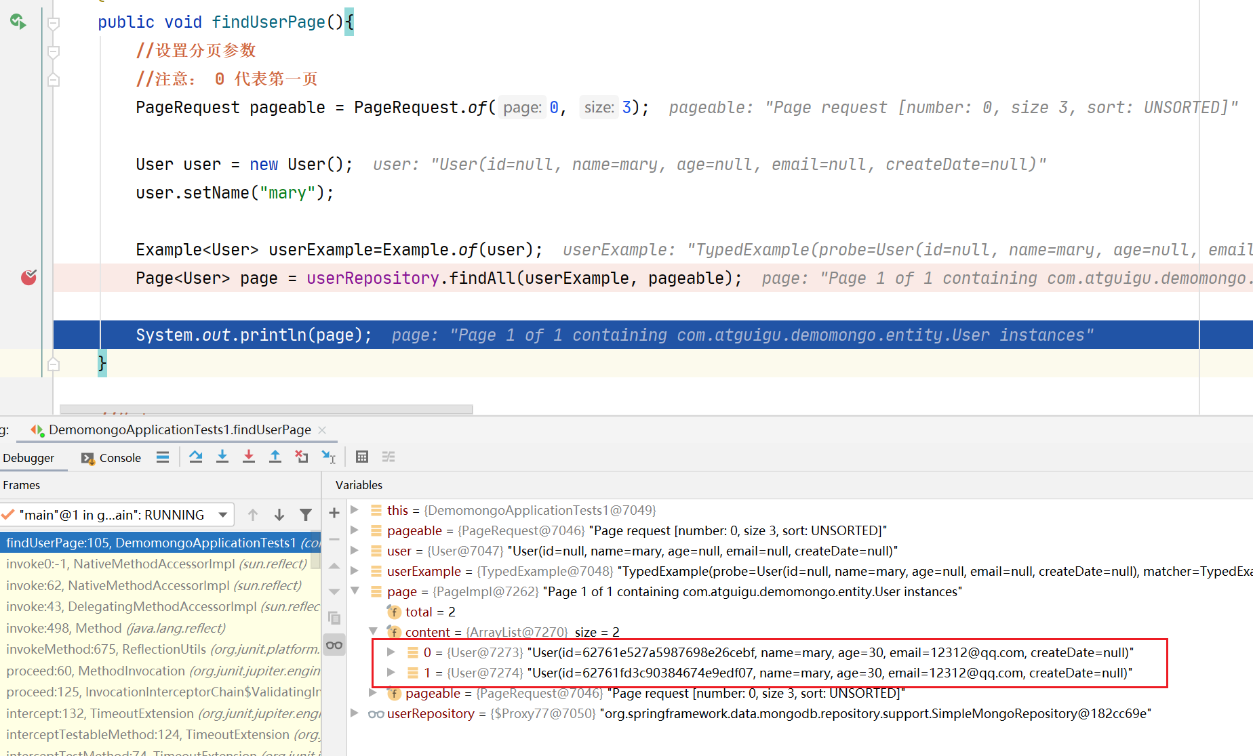The width and height of the screenshot is (1253, 756).
Task: Collapse the 'page' variable node
Action: [x=355, y=591]
